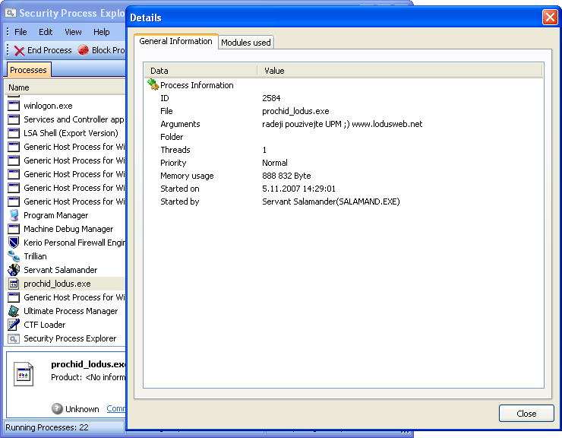Click the Priority value Normal
Viewport: 562px width, 438px height.
275,163
